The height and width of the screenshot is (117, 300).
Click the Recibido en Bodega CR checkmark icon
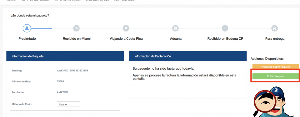[225, 28]
